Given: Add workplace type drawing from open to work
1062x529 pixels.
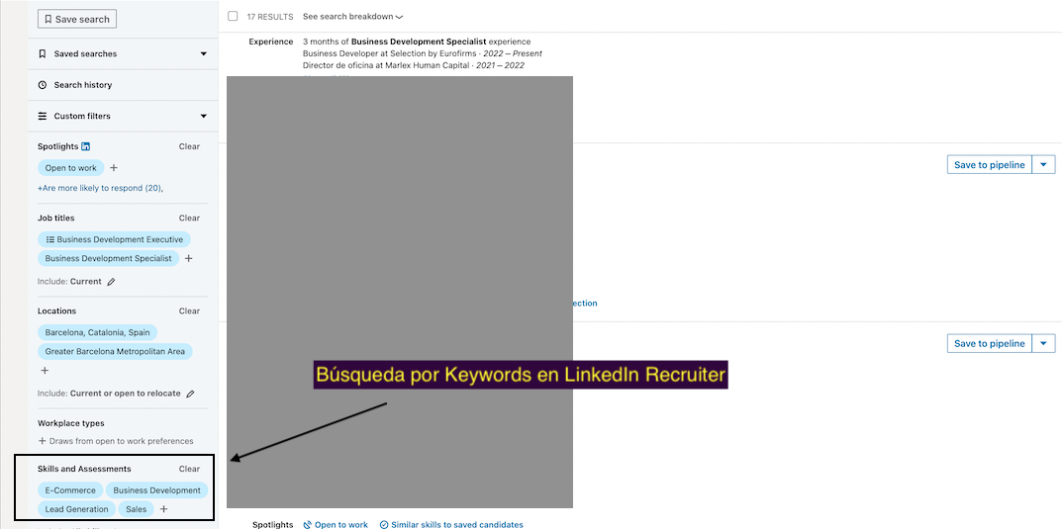Looking at the screenshot, I should [x=115, y=441].
